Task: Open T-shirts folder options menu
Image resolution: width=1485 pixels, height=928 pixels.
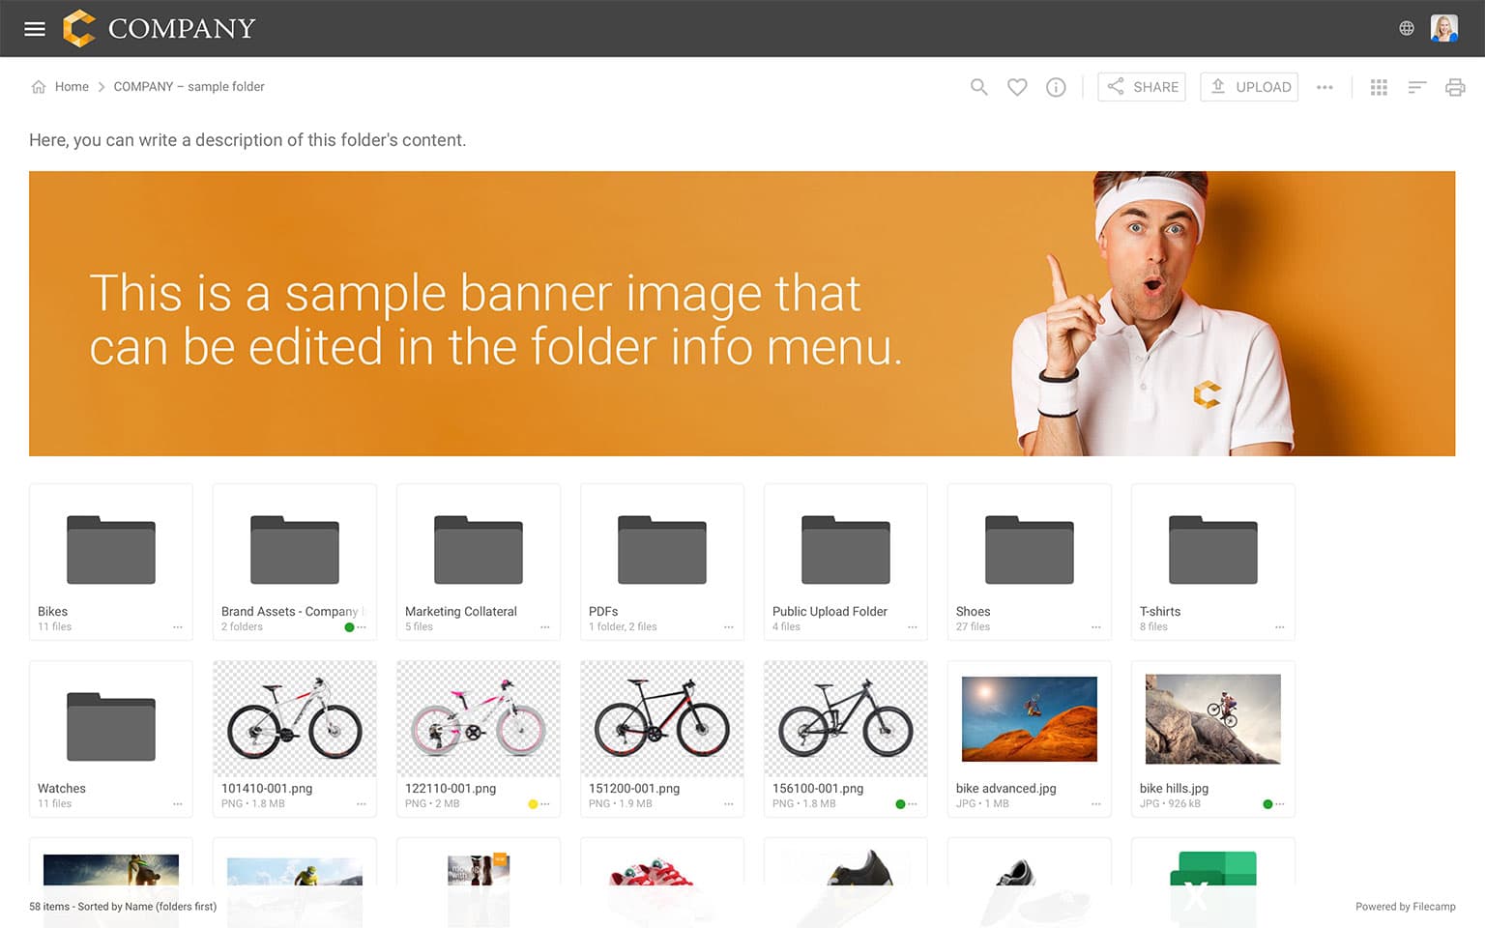Action: point(1280,627)
